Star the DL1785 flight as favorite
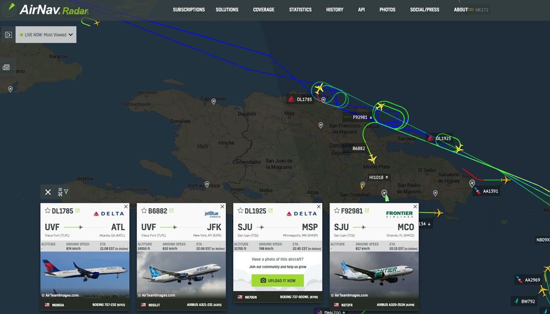Screen dimensions: 550x314 tap(48, 211)
